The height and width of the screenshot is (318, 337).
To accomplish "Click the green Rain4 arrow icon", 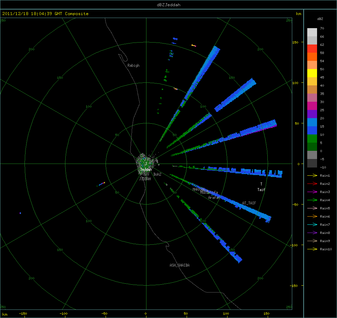I will click(x=312, y=200).
